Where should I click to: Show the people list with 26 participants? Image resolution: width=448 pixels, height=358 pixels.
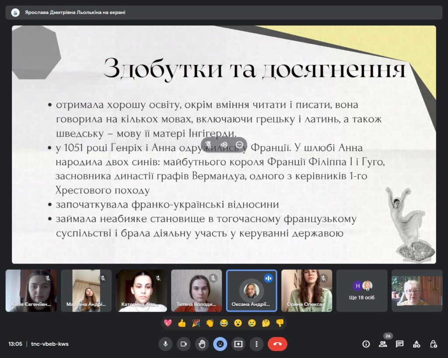[x=383, y=344]
